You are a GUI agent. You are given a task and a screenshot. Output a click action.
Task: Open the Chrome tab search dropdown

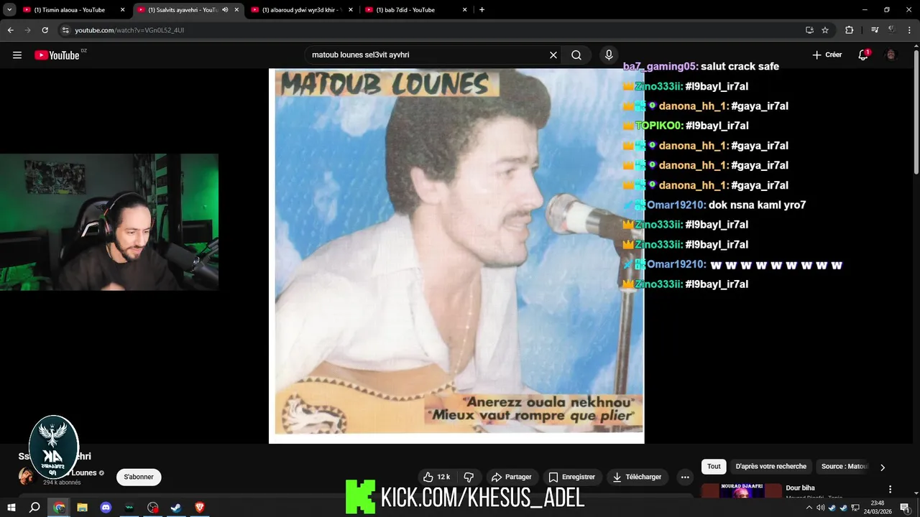click(9, 10)
